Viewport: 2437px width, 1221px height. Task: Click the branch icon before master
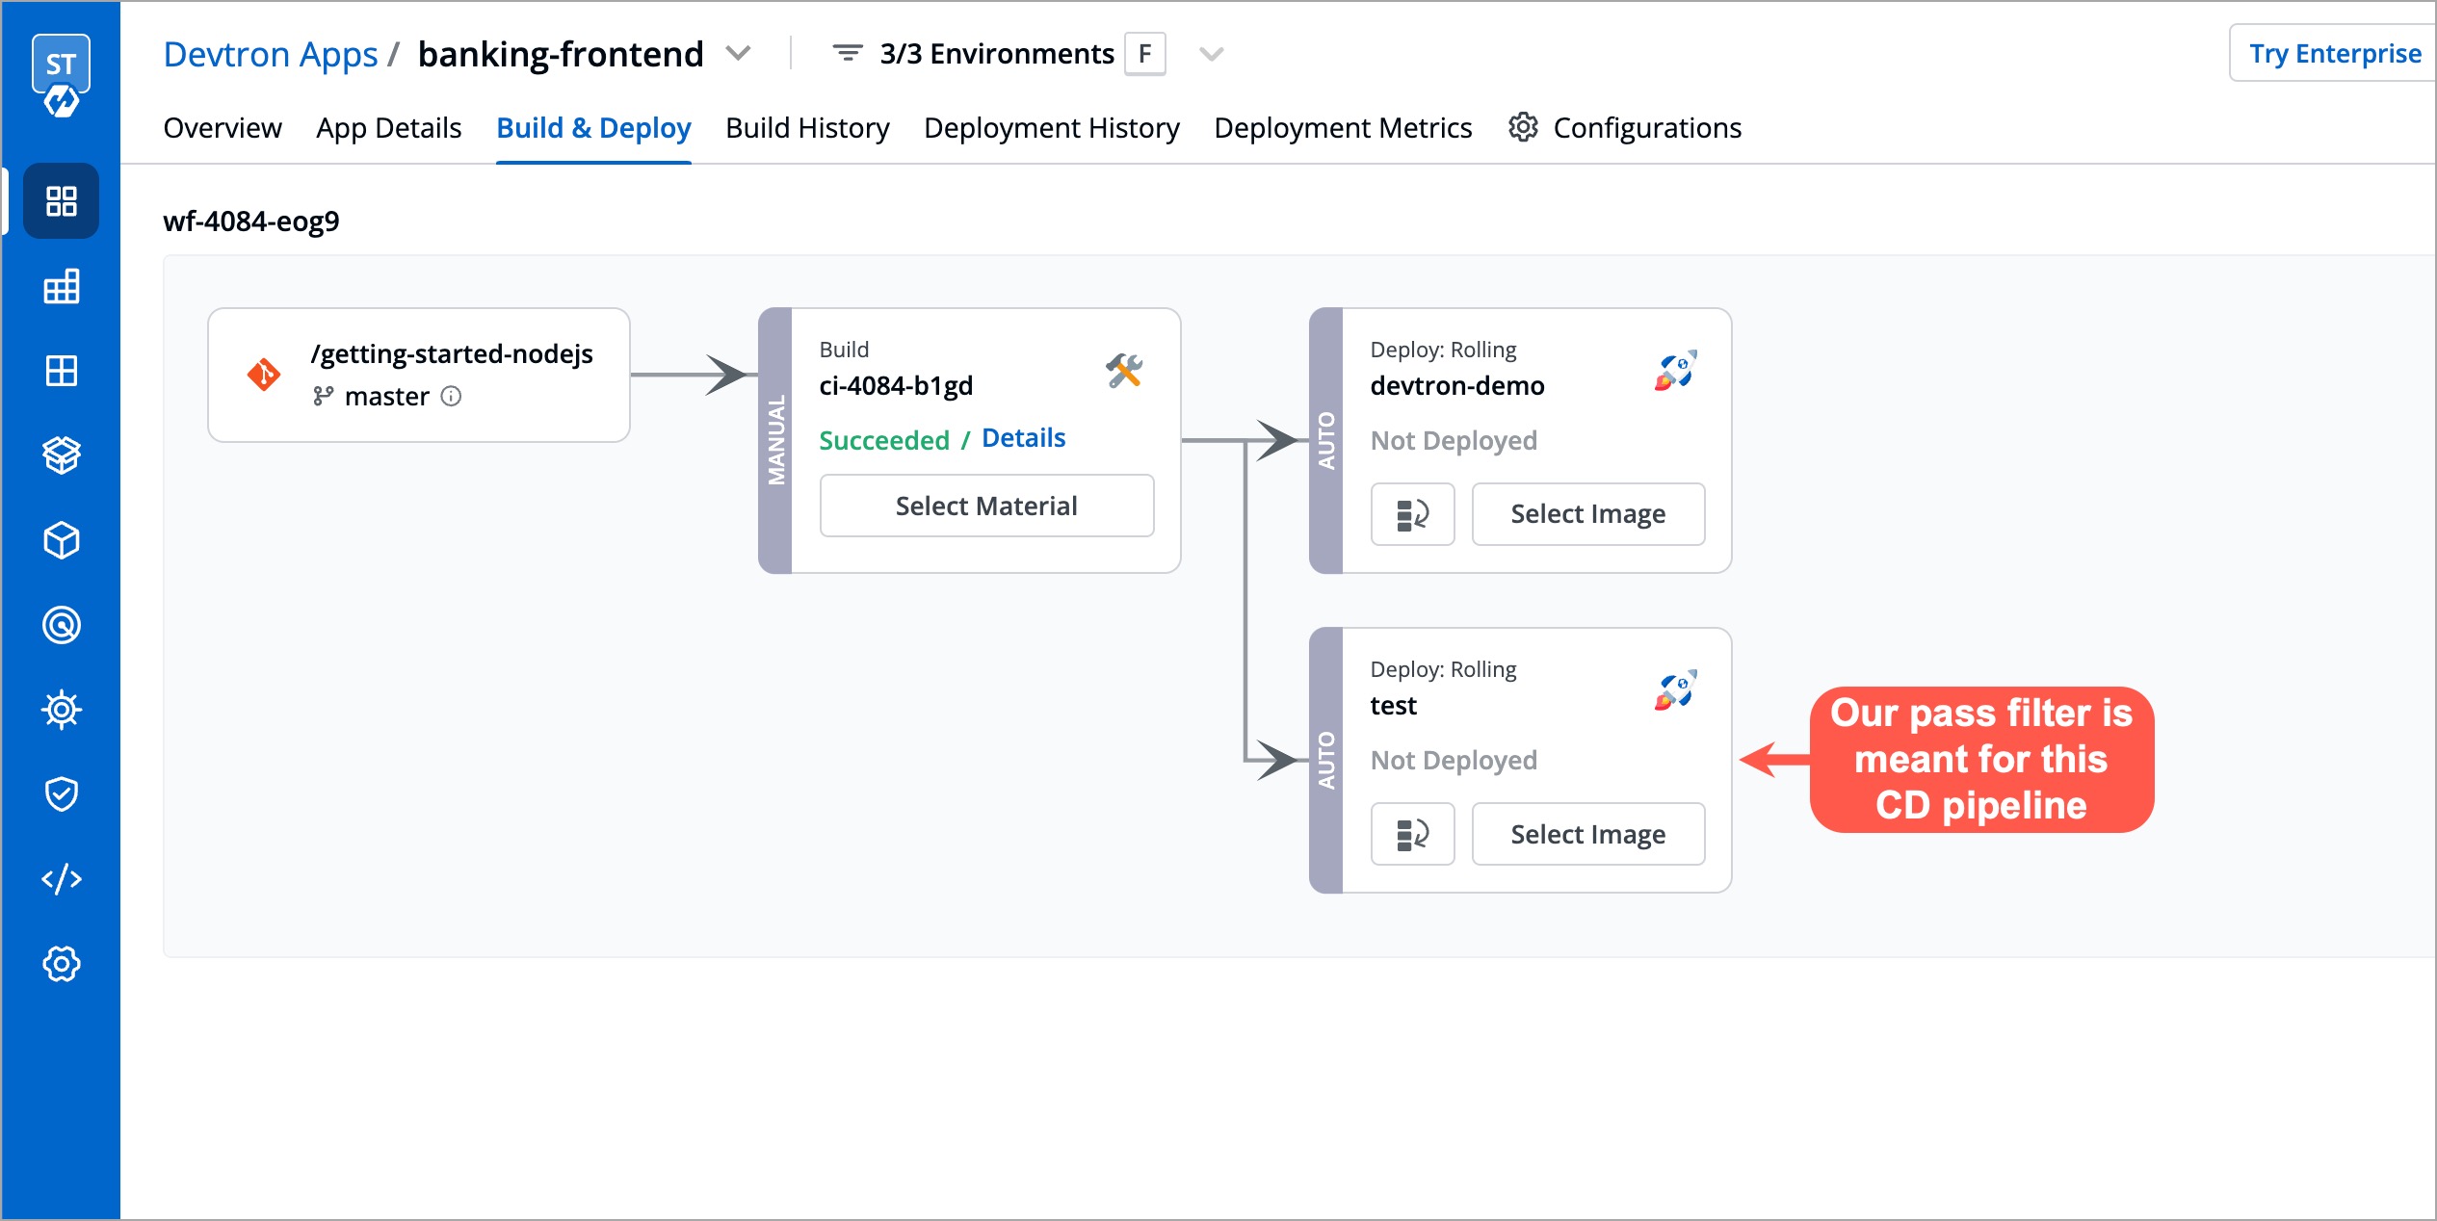[x=323, y=396]
